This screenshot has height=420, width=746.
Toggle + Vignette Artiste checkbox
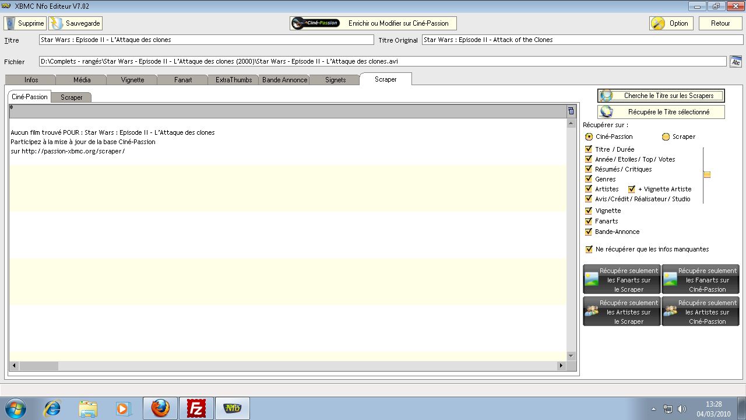click(x=632, y=189)
